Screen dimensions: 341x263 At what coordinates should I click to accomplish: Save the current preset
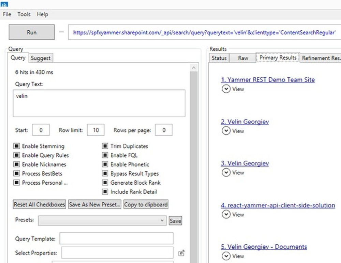click(x=175, y=220)
